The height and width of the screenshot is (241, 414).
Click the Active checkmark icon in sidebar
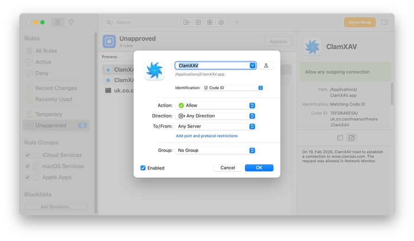(x=29, y=62)
